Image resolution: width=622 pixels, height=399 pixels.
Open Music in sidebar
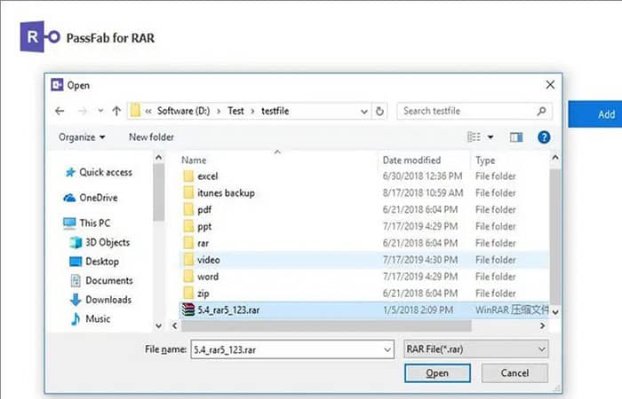(x=91, y=318)
